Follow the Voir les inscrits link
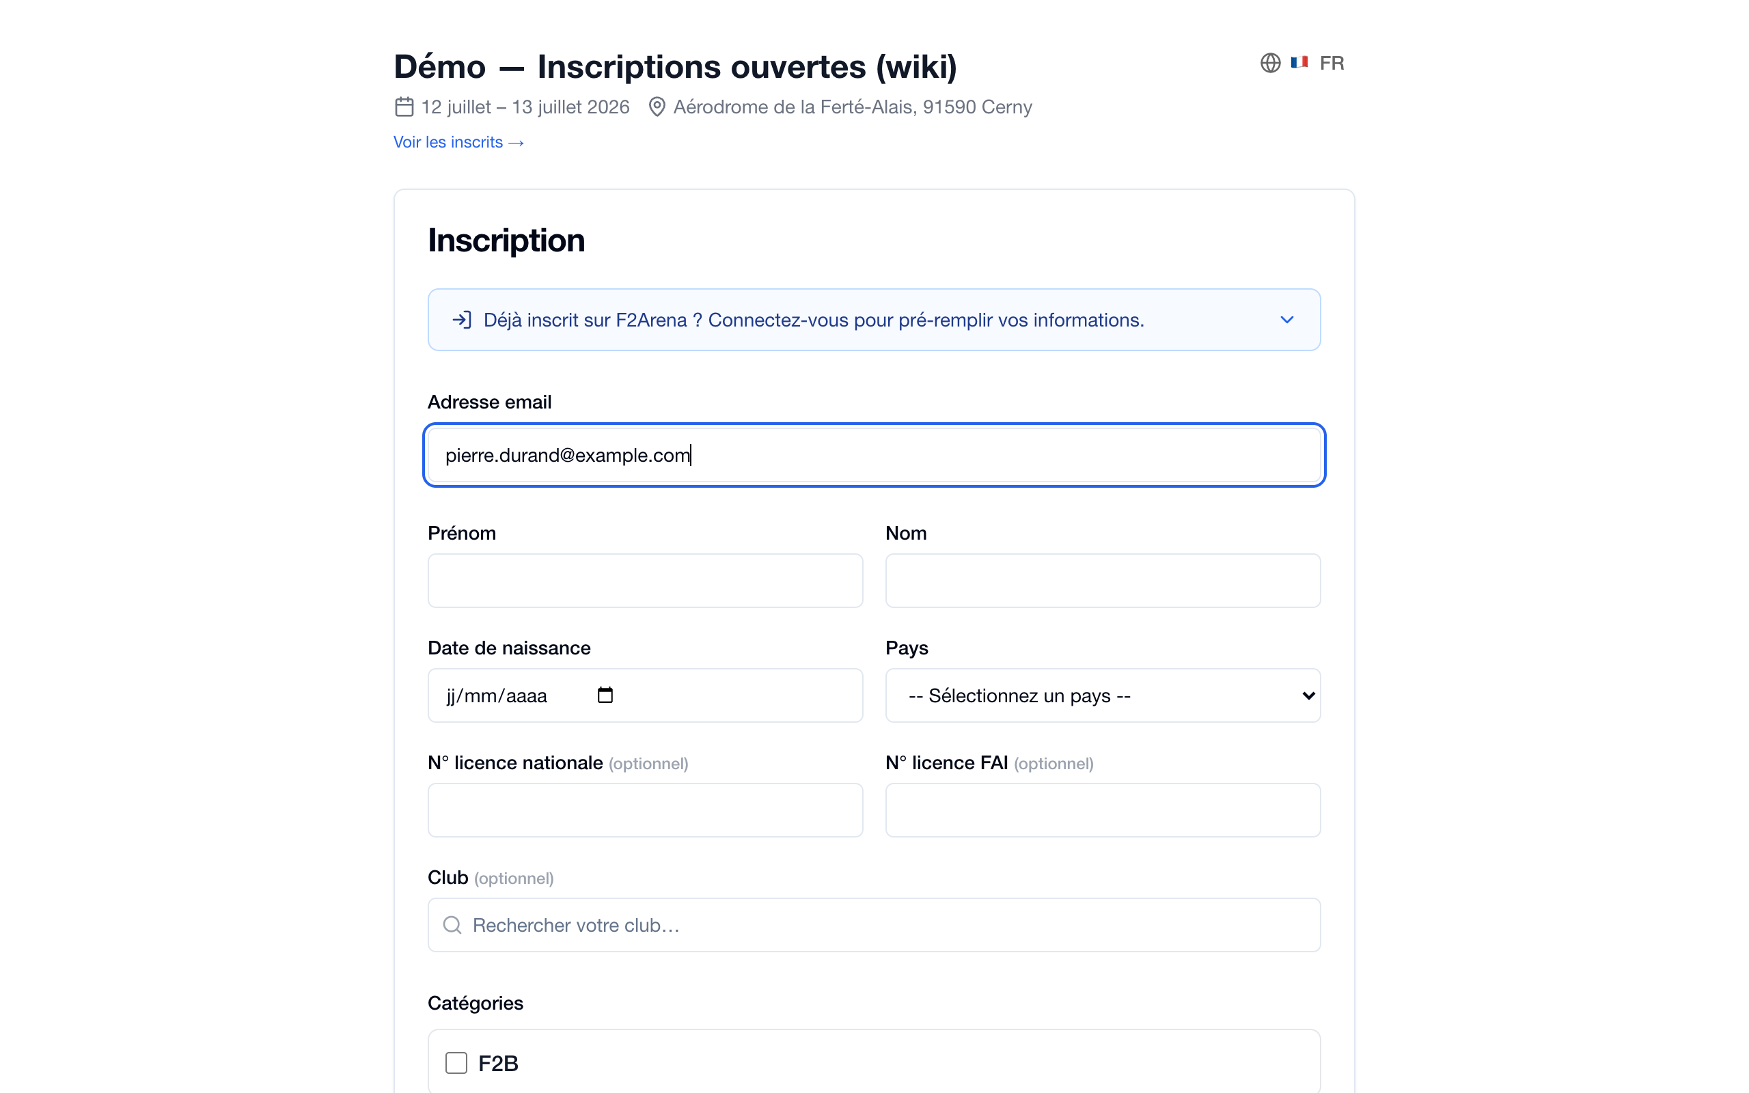Viewport: 1749px width, 1093px height. [459, 142]
